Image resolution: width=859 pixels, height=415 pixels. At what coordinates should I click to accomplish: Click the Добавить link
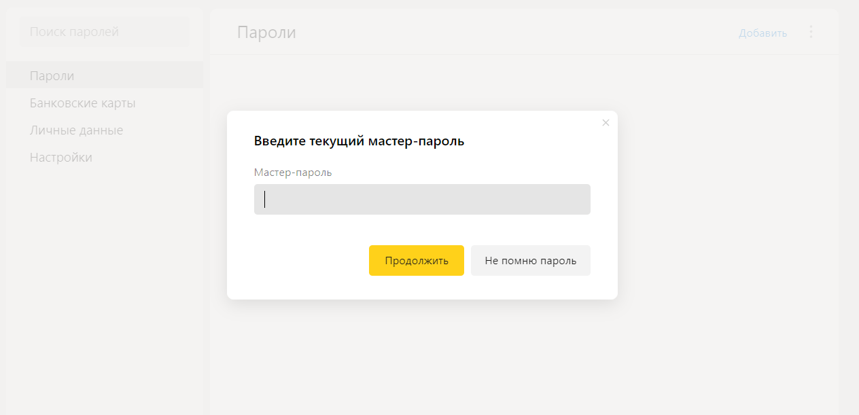[762, 33]
